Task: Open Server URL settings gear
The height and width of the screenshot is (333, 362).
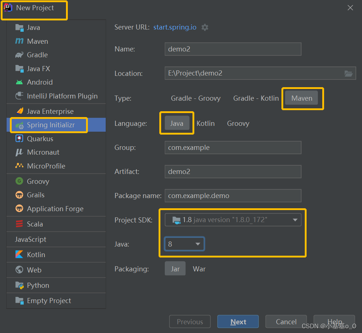Action: [205, 27]
